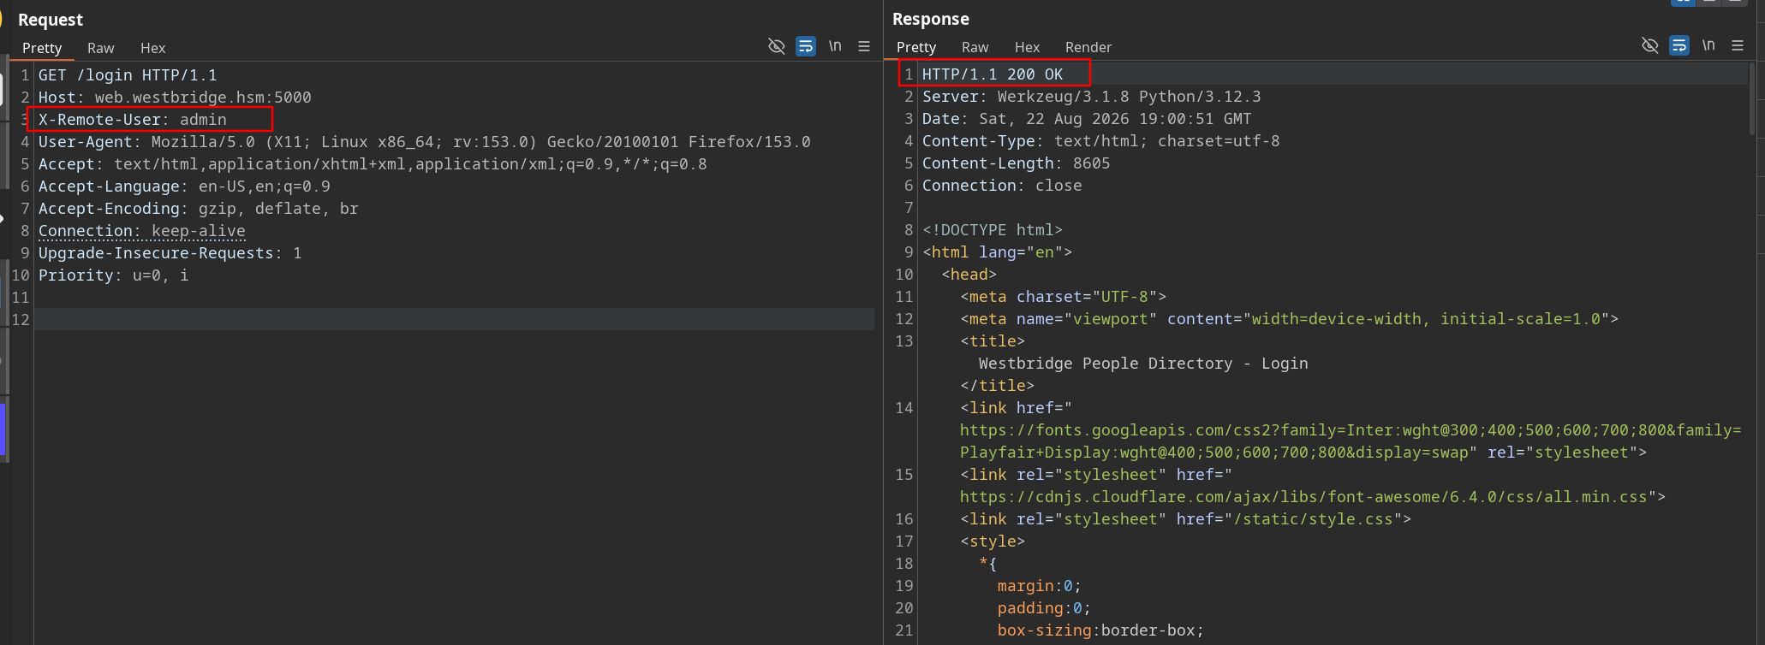Click the 'margin:0;' CSS line
This screenshot has width=1765, height=645.
[1040, 586]
